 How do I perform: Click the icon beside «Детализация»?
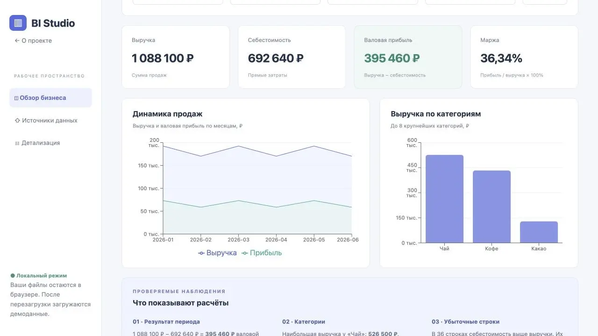tap(17, 143)
